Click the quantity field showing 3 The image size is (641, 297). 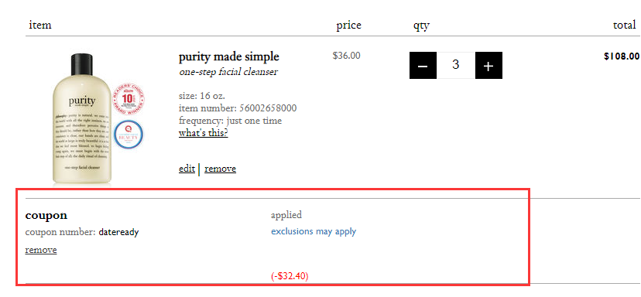point(456,66)
